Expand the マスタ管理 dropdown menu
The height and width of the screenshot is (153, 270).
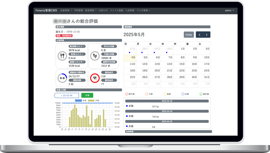coord(143,10)
